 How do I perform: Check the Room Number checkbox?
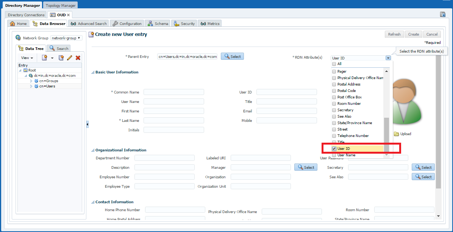pyautogui.click(x=334, y=104)
